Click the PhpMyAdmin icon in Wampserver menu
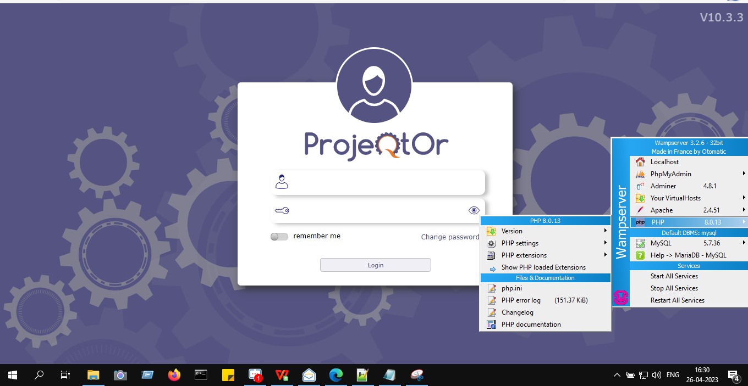Viewport: 748px width, 386px height. (640, 174)
